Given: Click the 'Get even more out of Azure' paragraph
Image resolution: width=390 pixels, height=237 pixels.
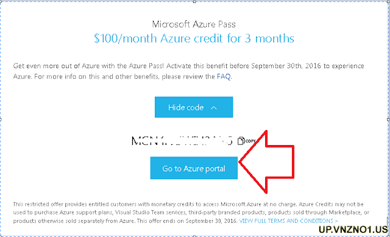Looking at the screenshot, I should (188, 71).
